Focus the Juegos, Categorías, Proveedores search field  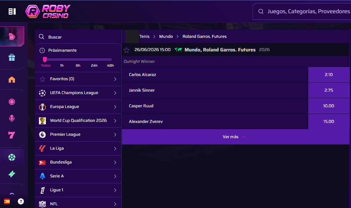[x=302, y=11]
